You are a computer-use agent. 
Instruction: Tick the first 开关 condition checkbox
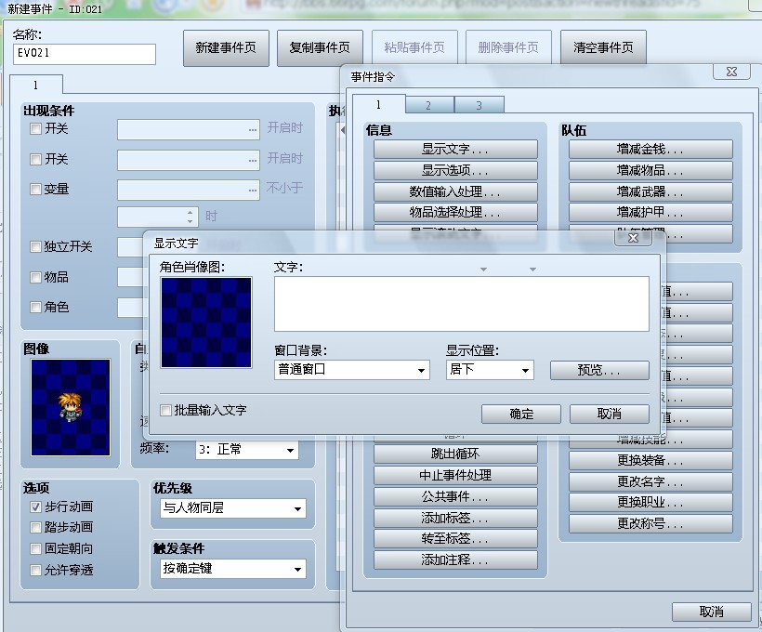pyautogui.click(x=35, y=129)
